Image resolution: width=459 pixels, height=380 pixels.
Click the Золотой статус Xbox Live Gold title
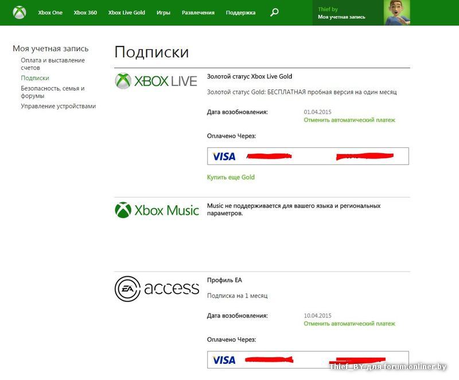click(x=250, y=76)
